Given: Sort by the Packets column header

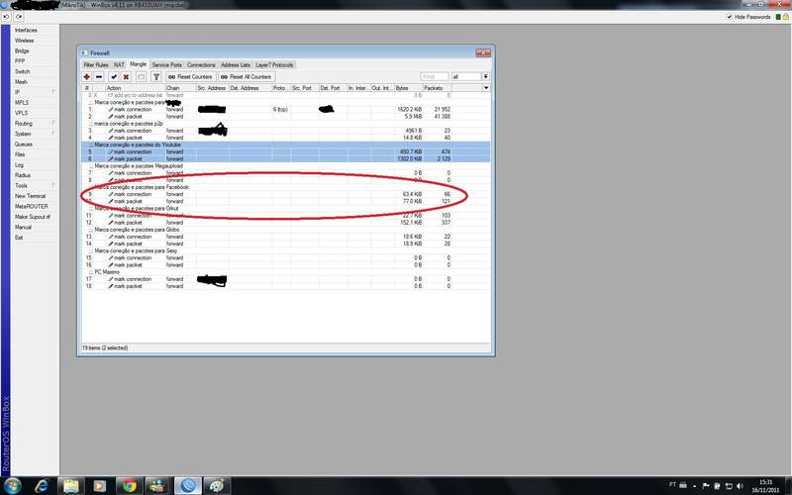Looking at the screenshot, I should (x=437, y=88).
